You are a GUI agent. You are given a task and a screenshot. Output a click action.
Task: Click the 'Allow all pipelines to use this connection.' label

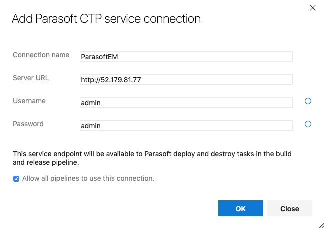(88, 178)
